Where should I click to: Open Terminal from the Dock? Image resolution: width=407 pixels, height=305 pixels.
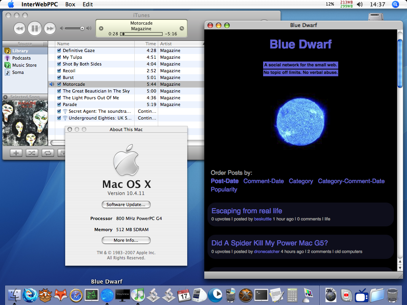(261, 295)
